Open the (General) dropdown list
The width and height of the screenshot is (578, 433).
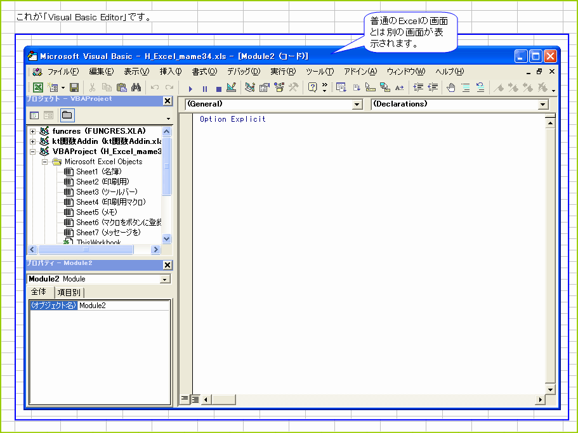[x=357, y=104]
